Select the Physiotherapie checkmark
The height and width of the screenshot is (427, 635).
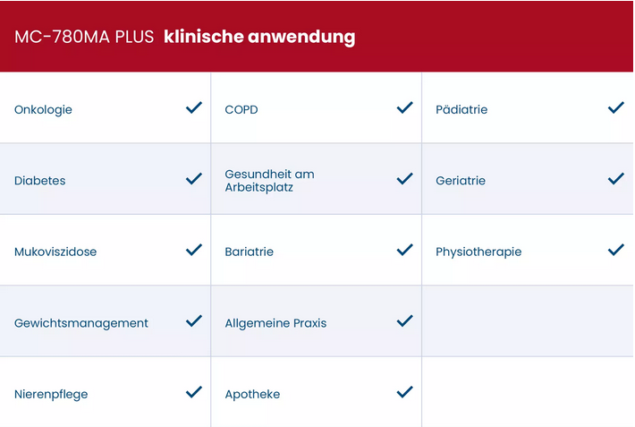[x=616, y=250]
